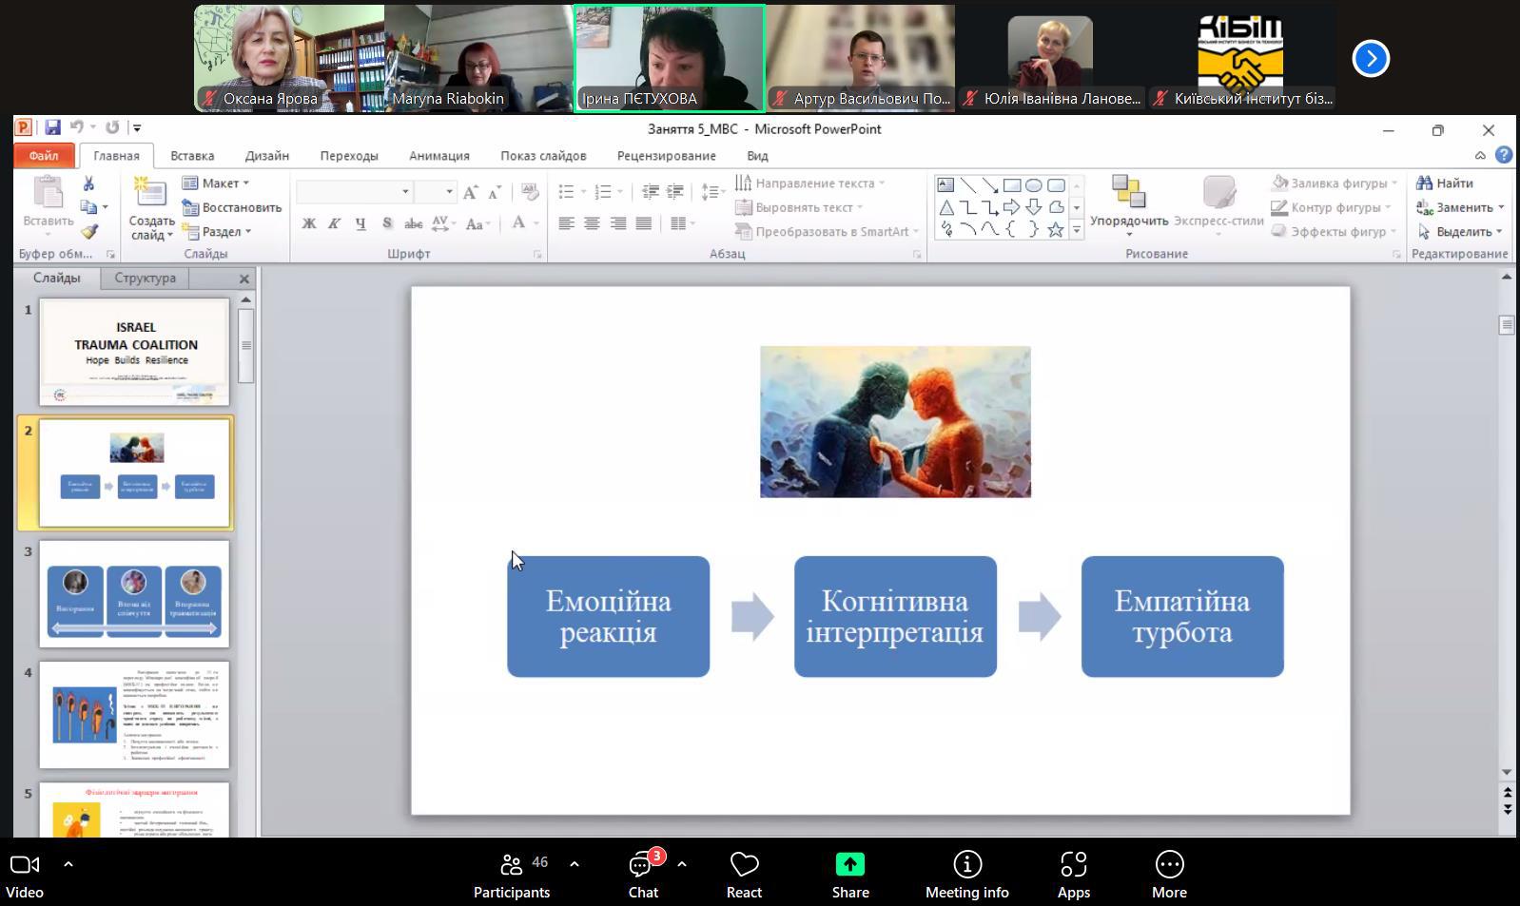This screenshot has width=1520, height=906.
Task: Click the slide thumbnails pane scrollbar handle
Action: point(246,345)
